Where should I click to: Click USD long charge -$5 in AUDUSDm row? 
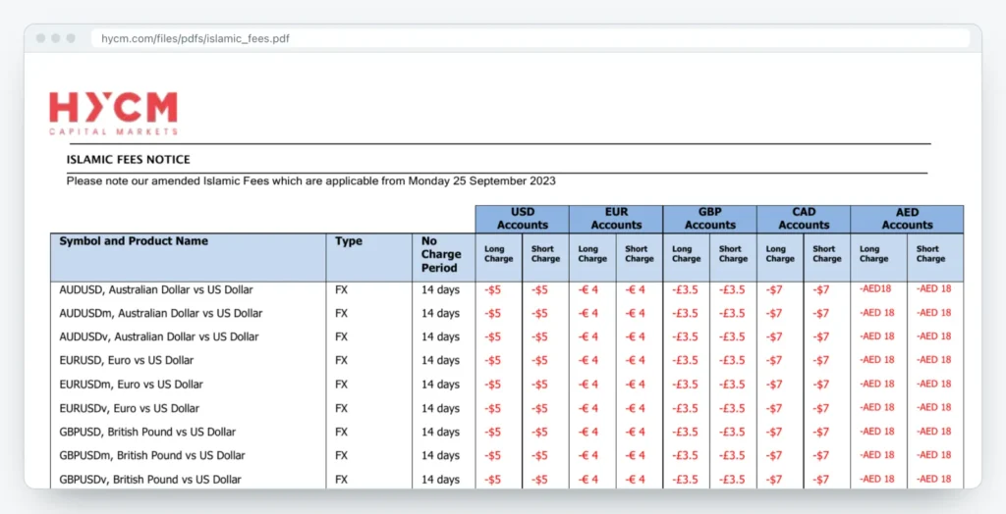click(x=493, y=313)
